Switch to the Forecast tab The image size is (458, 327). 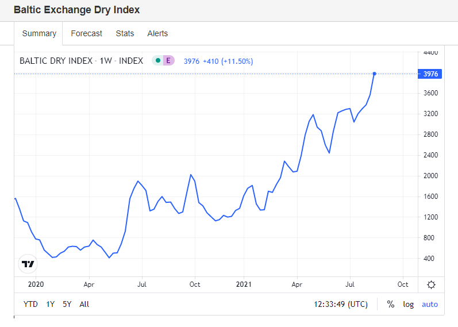[86, 33]
